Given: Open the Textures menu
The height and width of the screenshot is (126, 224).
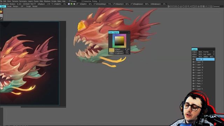Looking at the screenshot, I should pyautogui.click(x=15, y=1).
